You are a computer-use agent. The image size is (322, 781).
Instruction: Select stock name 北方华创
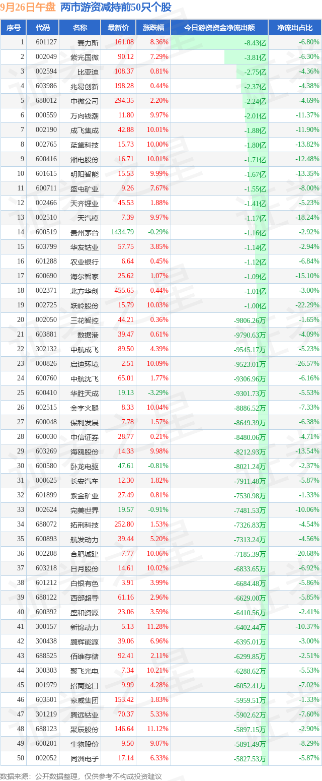click(x=85, y=291)
